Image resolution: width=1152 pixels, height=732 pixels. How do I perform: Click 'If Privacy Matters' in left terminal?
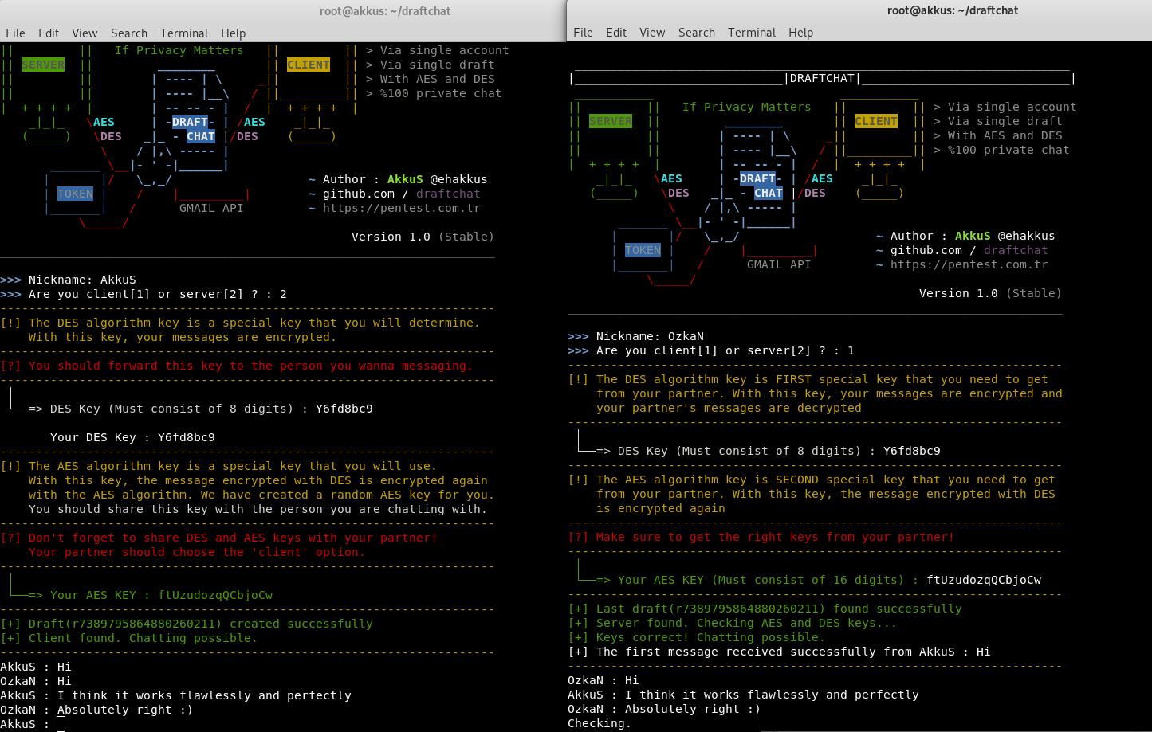(179, 50)
